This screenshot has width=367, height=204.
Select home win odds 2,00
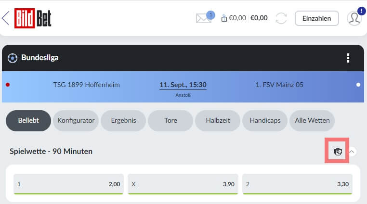[68, 184]
